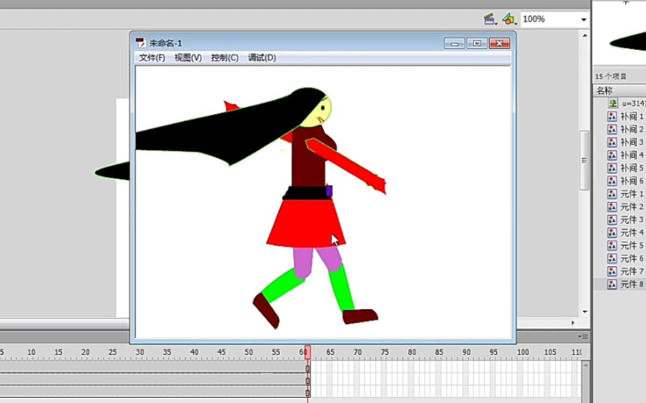
Task: Click frame 75 on the timeline ruler
Action: point(385,353)
